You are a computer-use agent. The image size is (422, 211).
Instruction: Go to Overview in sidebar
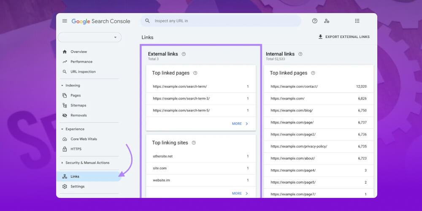click(x=78, y=52)
